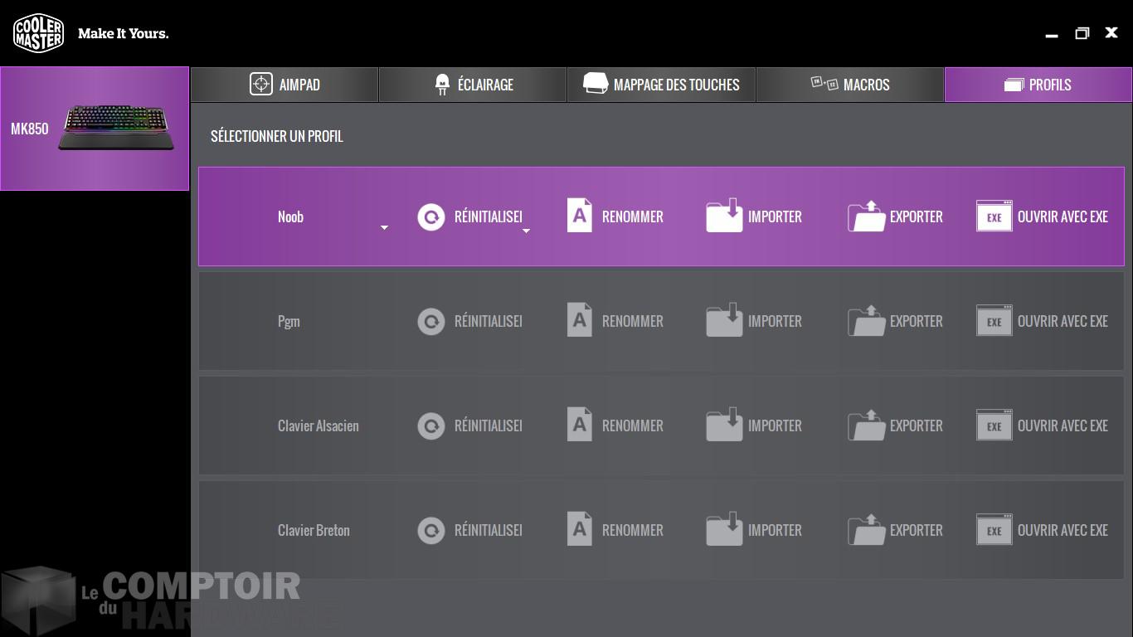The image size is (1133, 637).
Task: Click the RENOMMER button on Clavier Breton
Action: (580, 530)
